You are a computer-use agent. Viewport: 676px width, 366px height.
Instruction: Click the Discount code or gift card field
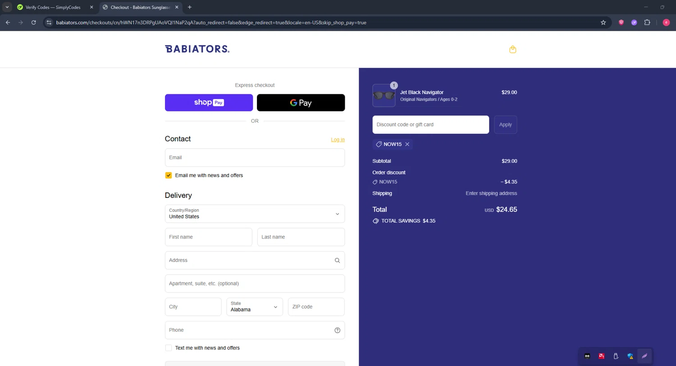430,125
